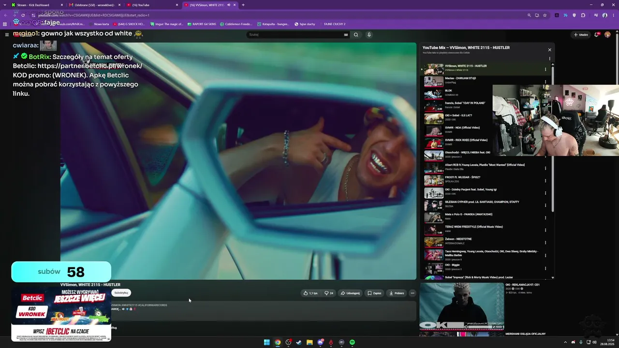Open YouTube Mix playlist options menu
Screen dimensions: 619x348
[549, 58]
